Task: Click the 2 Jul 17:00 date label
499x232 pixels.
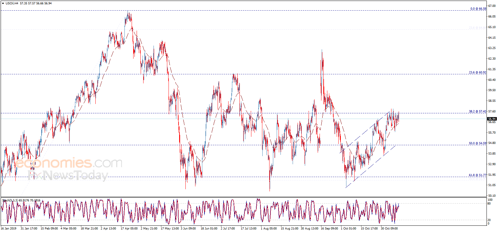Action: [228, 229]
